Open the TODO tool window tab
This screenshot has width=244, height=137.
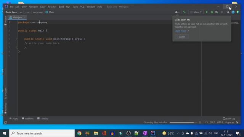14,119
